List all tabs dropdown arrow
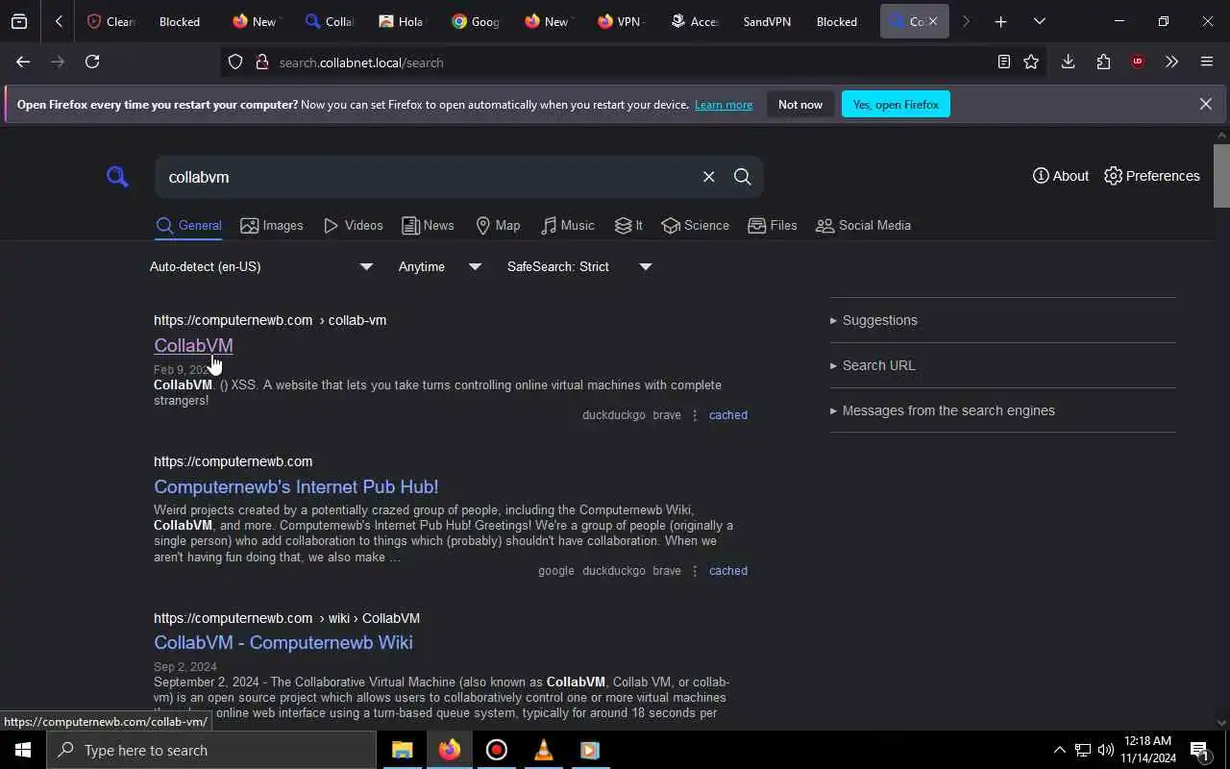This screenshot has width=1230, height=769. pos(1039,21)
